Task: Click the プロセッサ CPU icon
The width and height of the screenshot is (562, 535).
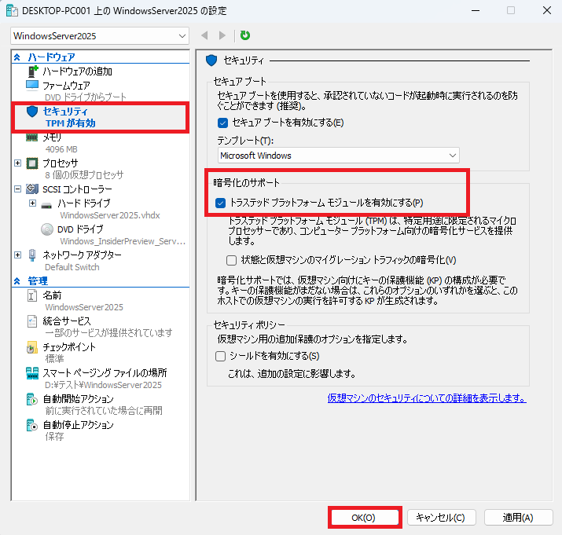Action: pos(32,163)
